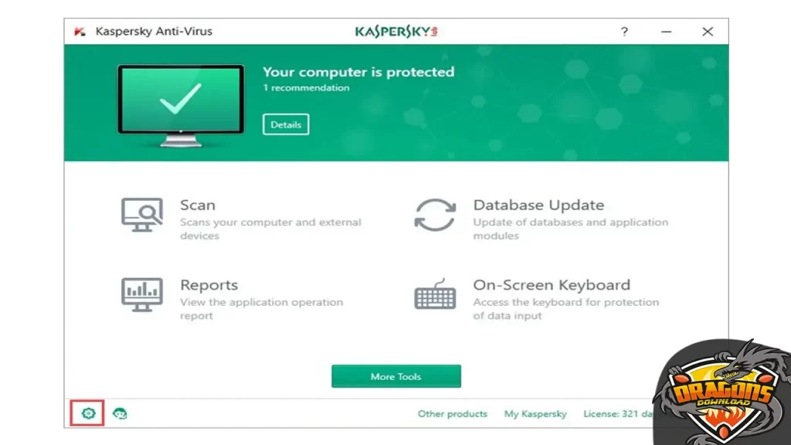Image resolution: width=791 pixels, height=445 pixels.
Task: Click the Database Update circular arrows icon
Action: (435, 215)
